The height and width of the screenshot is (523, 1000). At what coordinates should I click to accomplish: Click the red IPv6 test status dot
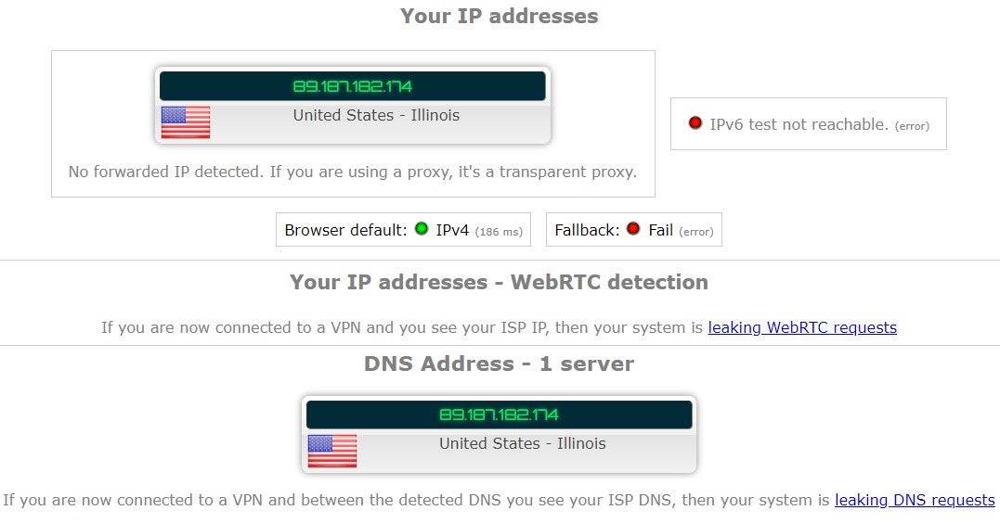[x=695, y=123]
